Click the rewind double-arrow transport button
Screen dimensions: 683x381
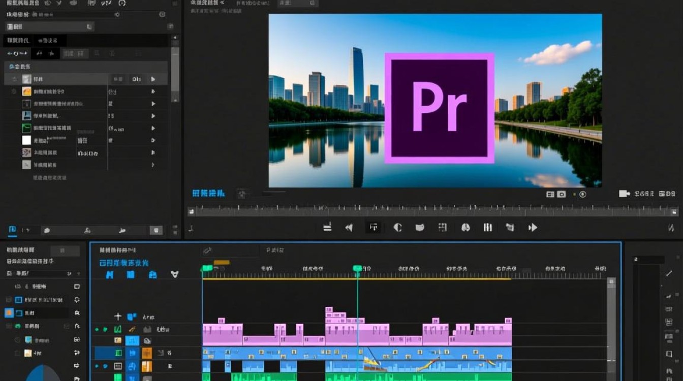pyautogui.click(x=349, y=228)
